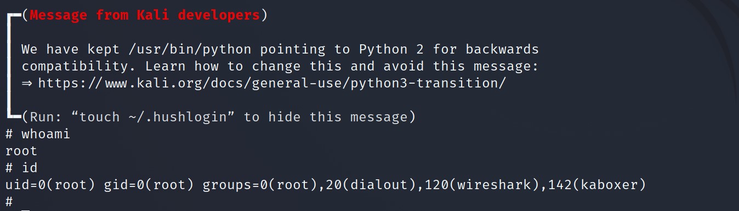Open the kali.org python3-transition URL
This screenshot has width=739, height=211.
pyautogui.click(x=272, y=84)
